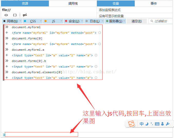174x138 pixels.
Task: Toggle the black-boxing eye icon
Action: [x=6, y=15]
